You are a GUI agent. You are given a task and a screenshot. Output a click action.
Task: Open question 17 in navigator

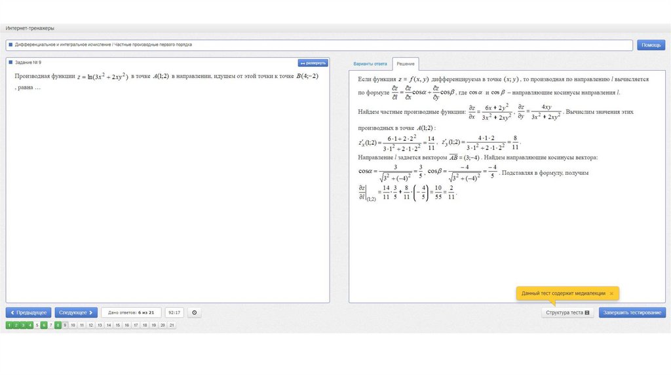136,325
